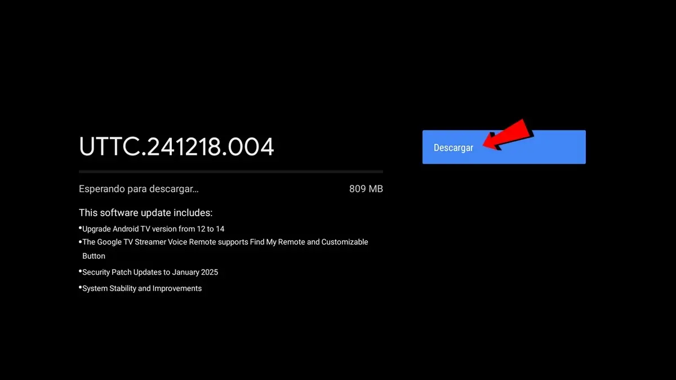
Task: Click 'Security Patch Updates to January 2025'
Action: point(150,272)
